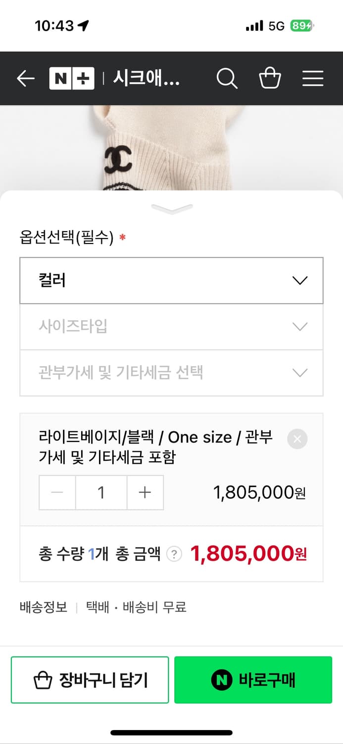The image size is (343, 744).
Task: Open the 관부가세 및 기타세금 선택 dropdown
Action: [x=171, y=372]
